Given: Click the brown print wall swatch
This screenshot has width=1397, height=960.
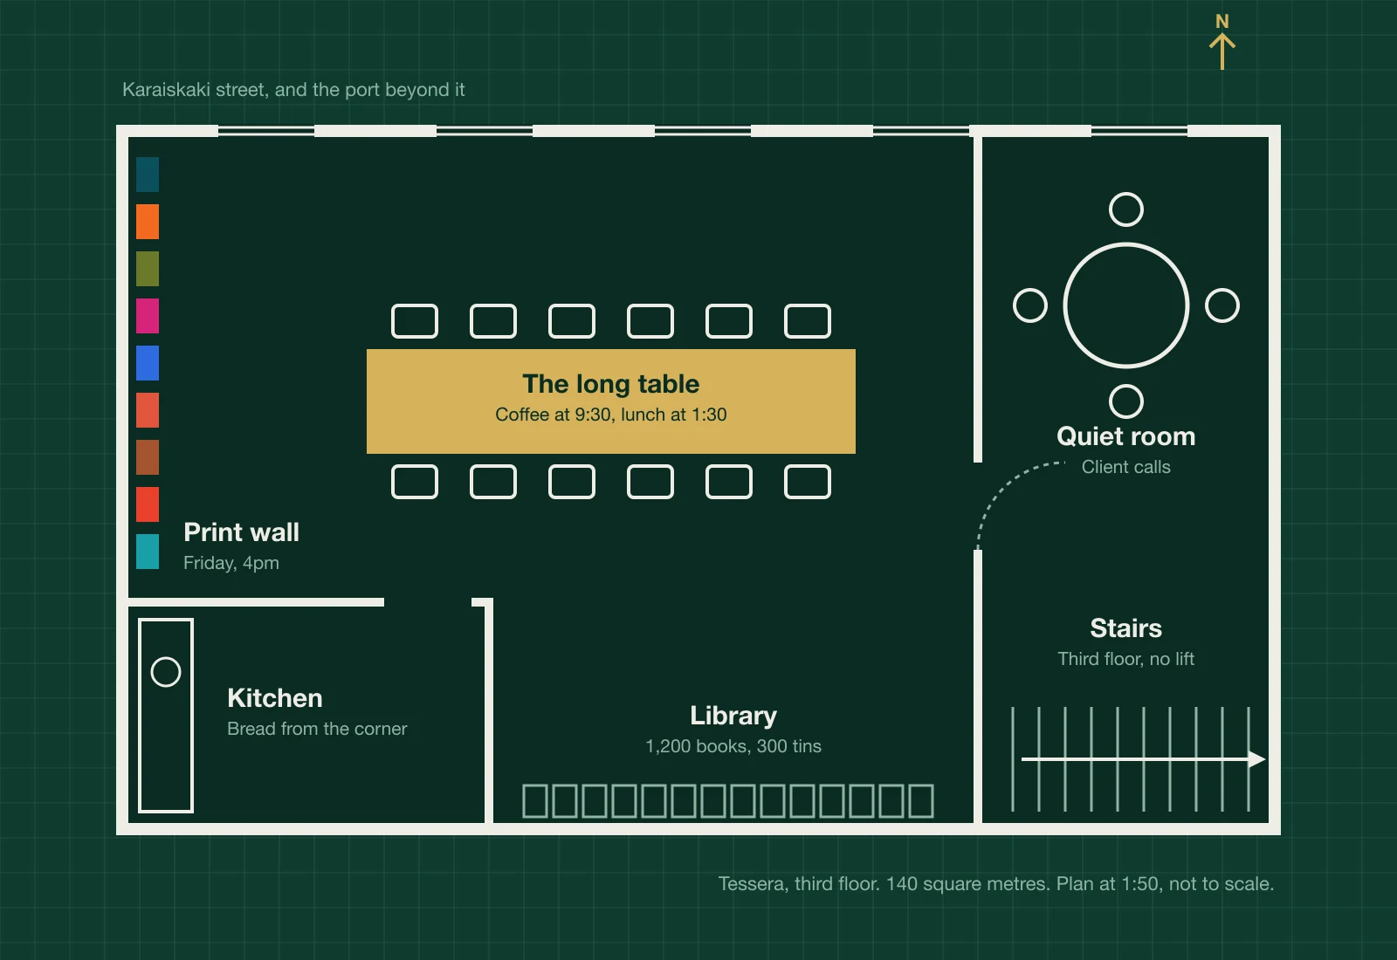Looking at the screenshot, I should pos(148,457).
